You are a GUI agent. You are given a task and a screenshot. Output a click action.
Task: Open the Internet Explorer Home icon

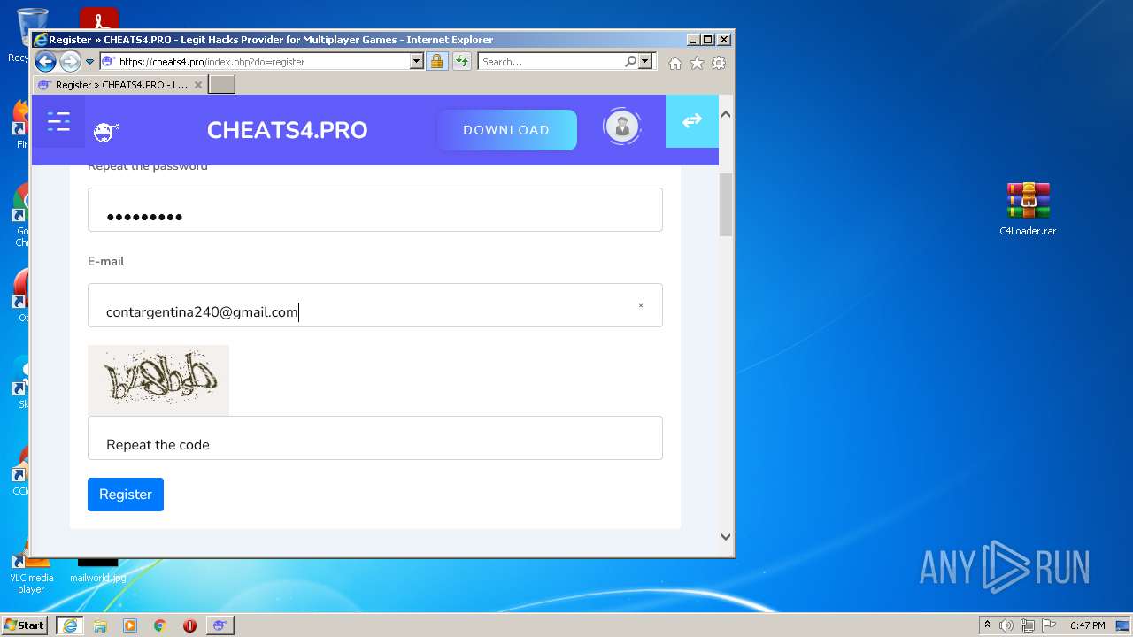point(675,63)
